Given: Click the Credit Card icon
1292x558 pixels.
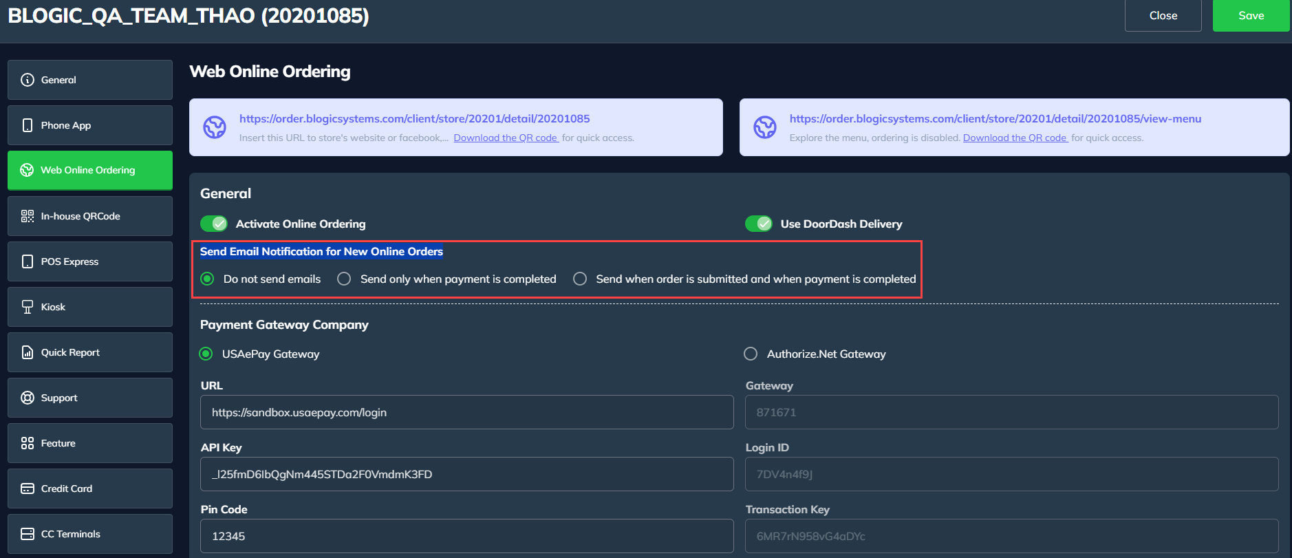Looking at the screenshot, I should 28,489.
